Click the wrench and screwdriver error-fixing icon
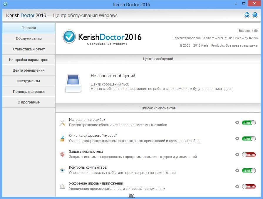This screenshot has height=199, width=263. 62,123
